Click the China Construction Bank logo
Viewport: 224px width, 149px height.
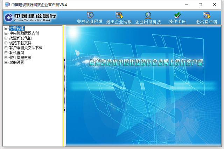pos(30,17)
